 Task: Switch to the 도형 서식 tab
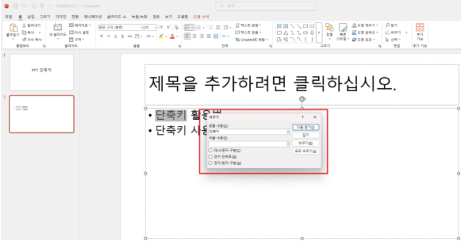200,17
